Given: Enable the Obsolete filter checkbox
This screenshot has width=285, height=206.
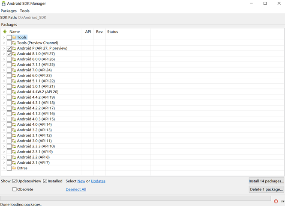Looking at the screenshot, I should (x=15, y=189).
